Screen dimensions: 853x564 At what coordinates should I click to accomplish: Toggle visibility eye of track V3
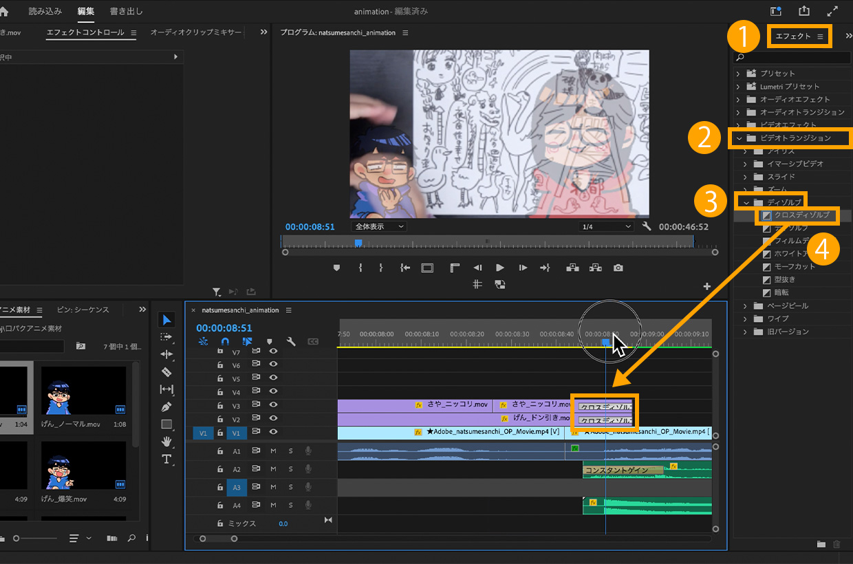pyautogui.click(x=273, y=406)
